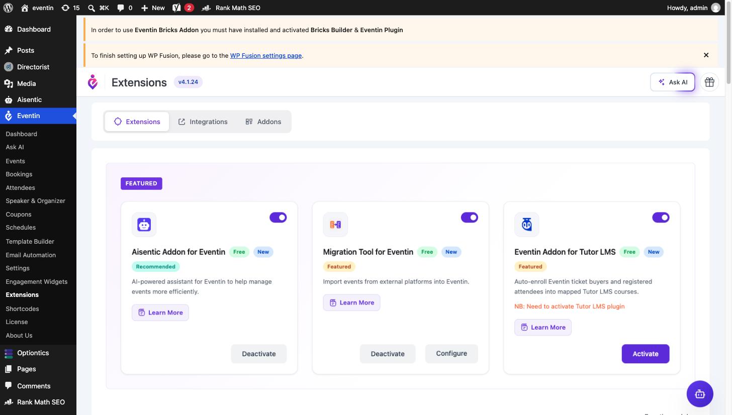
Task: Activate Eventin Addon for Tutor LMS
Action: pyautogui.click(x=646, y=354)
